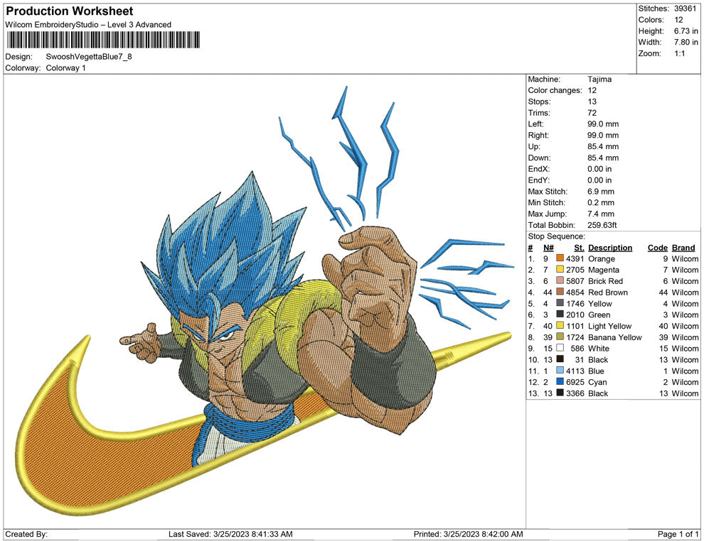Screen dimensions: 704x541
Task: Click the Production Worksheet title
Action: point(70,11)
